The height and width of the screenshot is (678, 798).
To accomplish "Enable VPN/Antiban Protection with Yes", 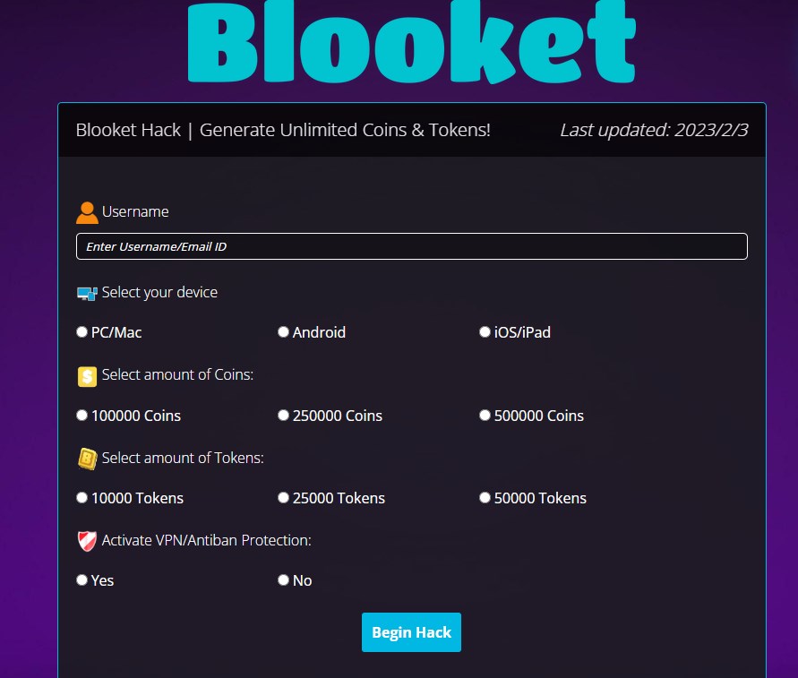I will 82,580.
